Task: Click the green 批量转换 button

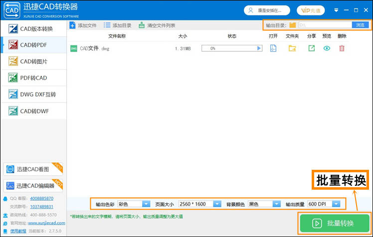Action: [334, 223]
